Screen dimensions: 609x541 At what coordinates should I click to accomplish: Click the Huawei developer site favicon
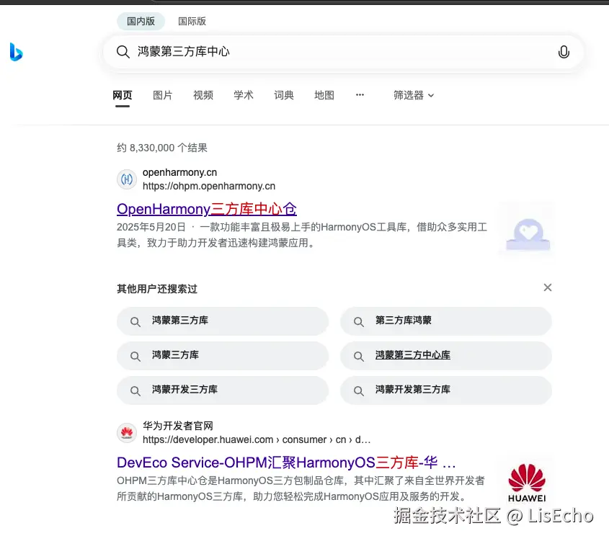pos(127,432)
